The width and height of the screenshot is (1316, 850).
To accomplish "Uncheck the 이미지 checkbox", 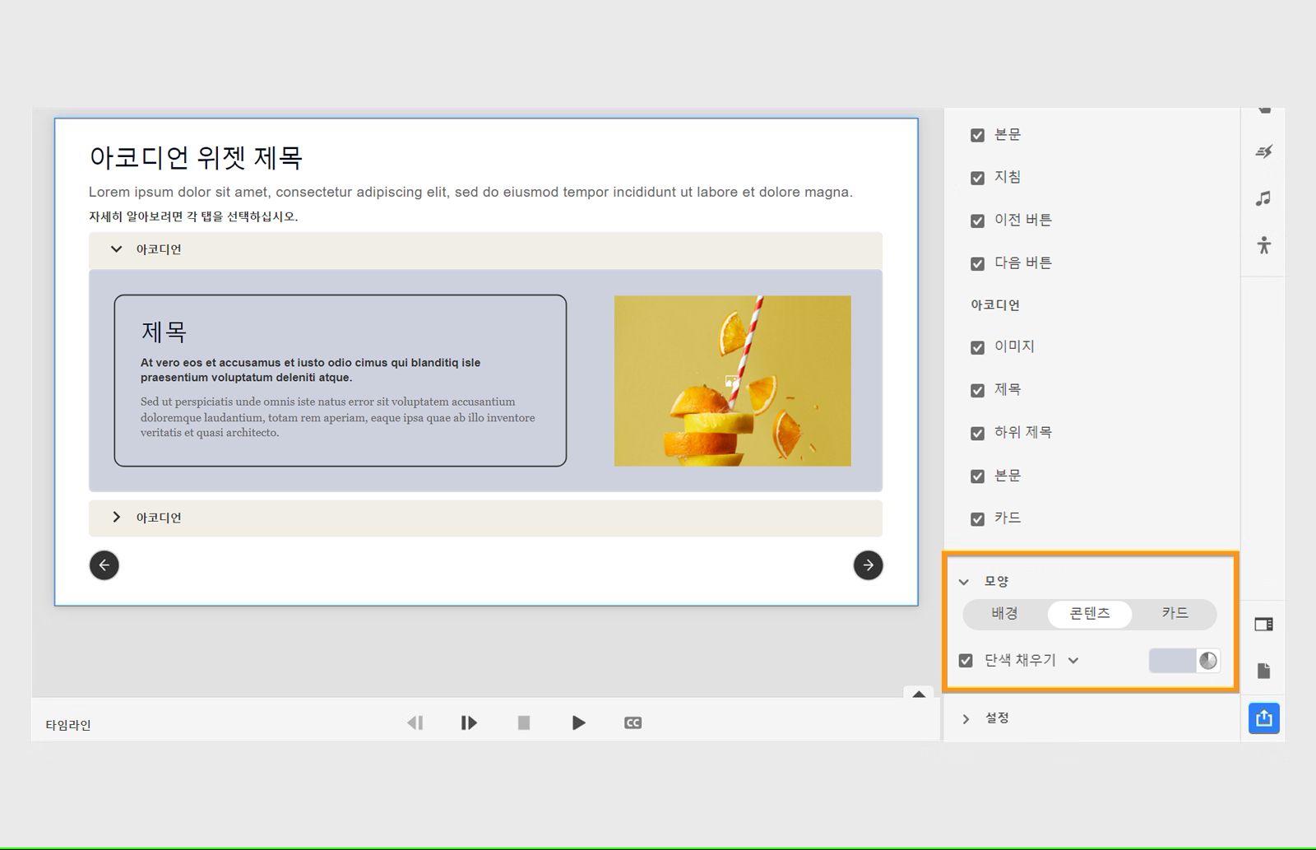I will point(977,347).
